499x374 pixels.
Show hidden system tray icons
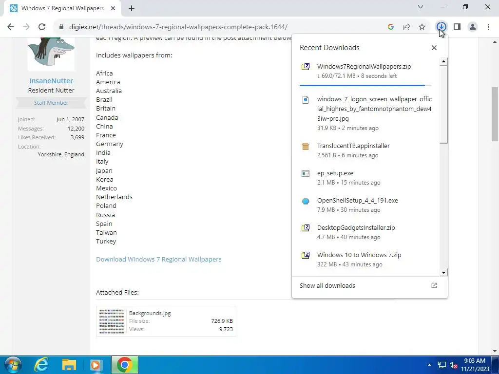(429, 365)
